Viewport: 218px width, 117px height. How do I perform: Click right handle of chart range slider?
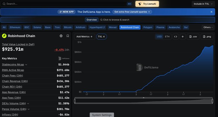coord(213,101)
